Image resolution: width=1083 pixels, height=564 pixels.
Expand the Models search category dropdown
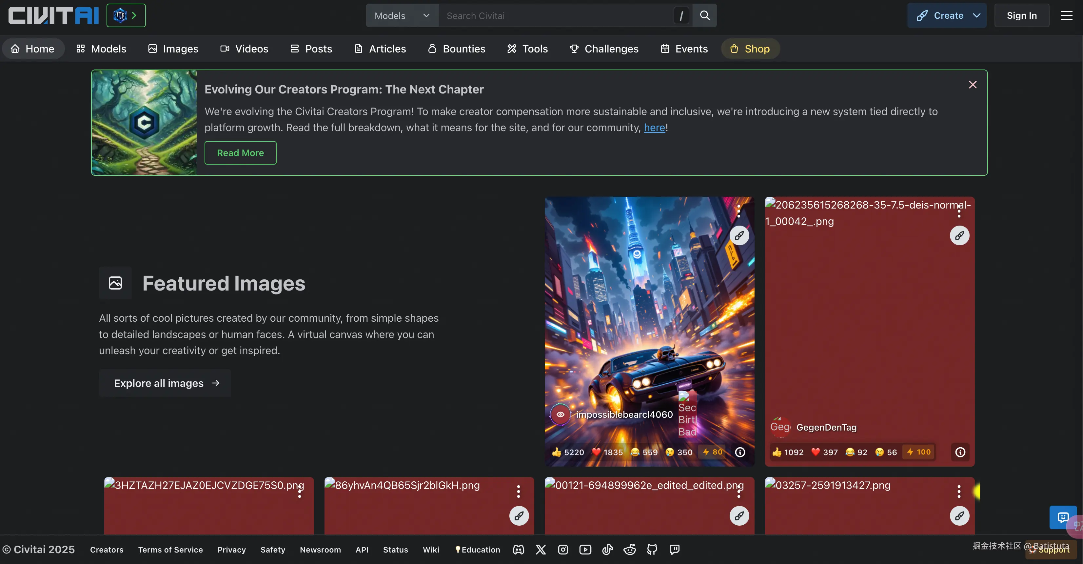402,15
